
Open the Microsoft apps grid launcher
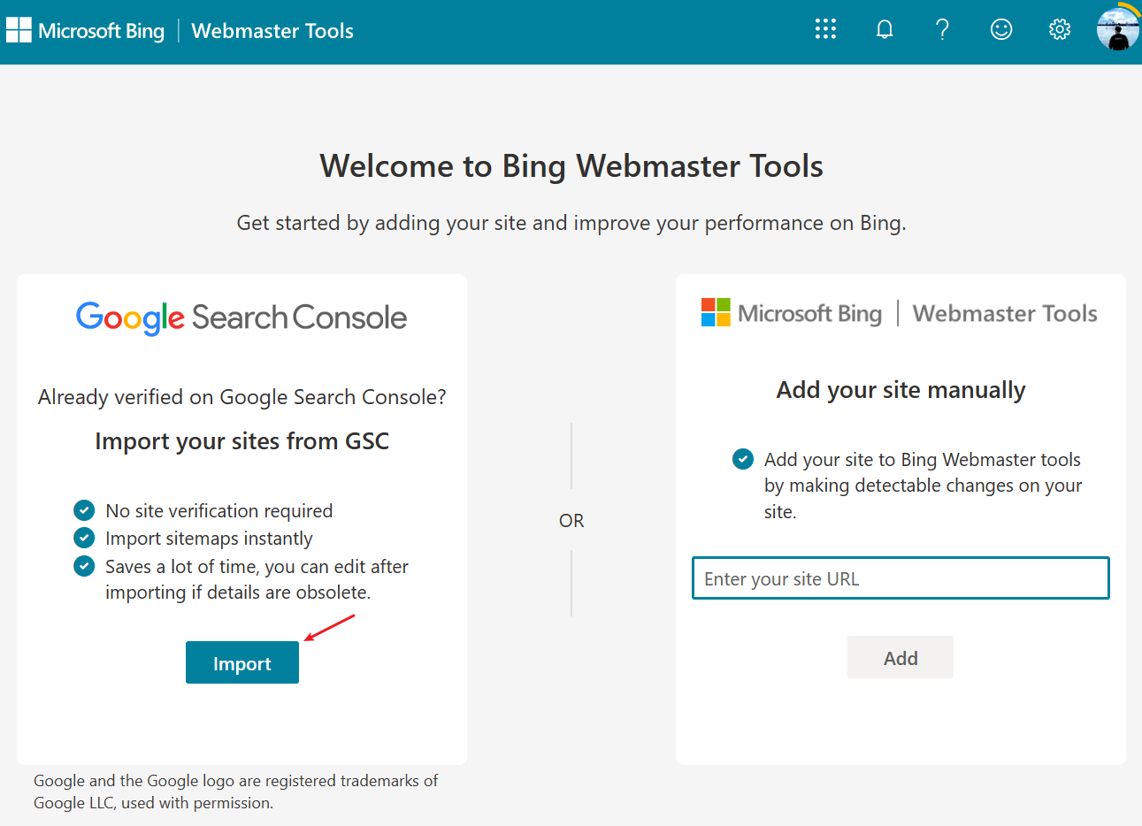tap(825, 29)
